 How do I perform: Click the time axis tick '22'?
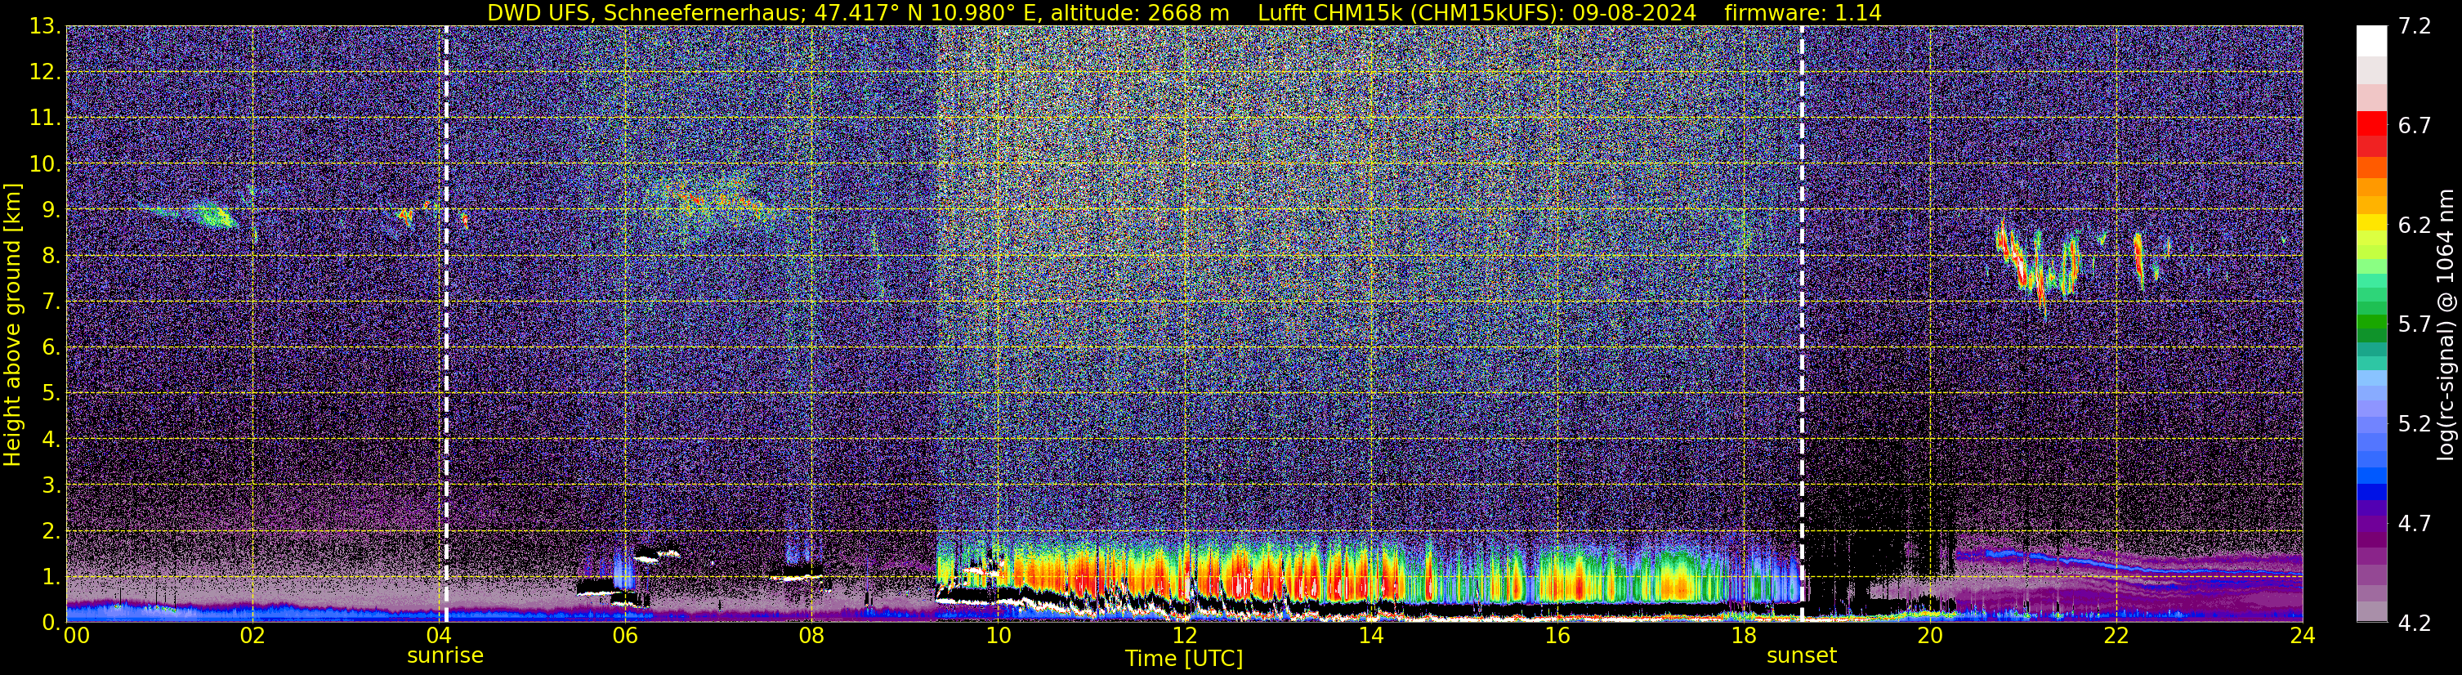[x=2116, y=636]
